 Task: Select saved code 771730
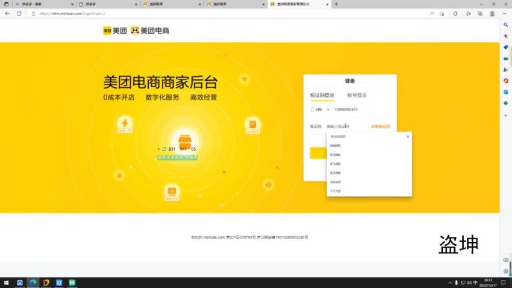click(x=369, y=192)
